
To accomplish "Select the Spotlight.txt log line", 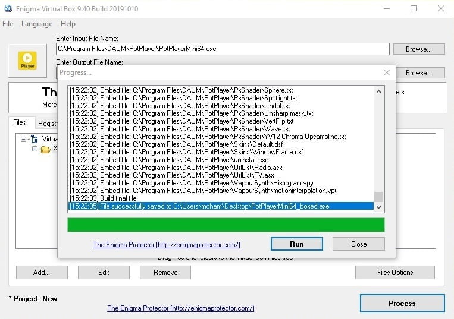I will tap(221, 98).
